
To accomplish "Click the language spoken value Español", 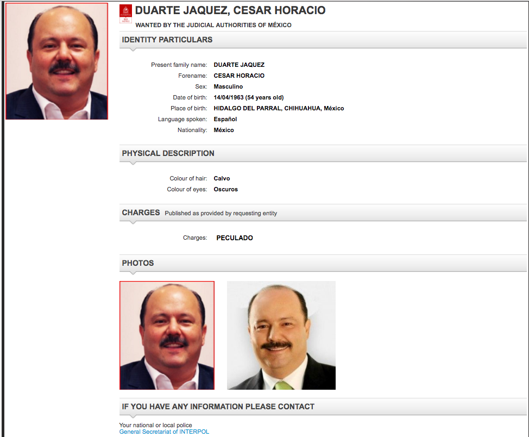I will click(225, 119).
